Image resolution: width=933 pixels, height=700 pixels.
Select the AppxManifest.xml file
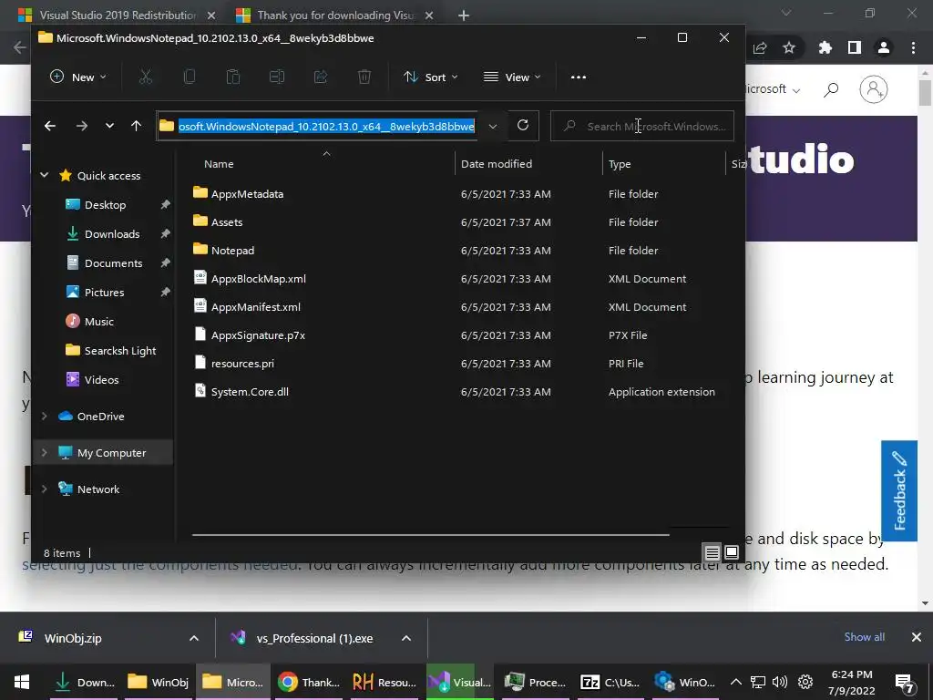256,307
